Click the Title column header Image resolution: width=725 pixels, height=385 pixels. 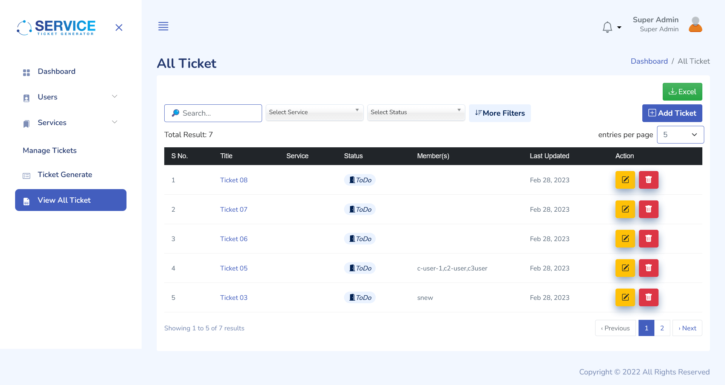[x=226, y=156]
